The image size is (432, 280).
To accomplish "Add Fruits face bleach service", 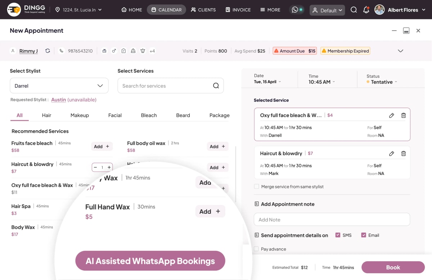I will pos(102,146).
